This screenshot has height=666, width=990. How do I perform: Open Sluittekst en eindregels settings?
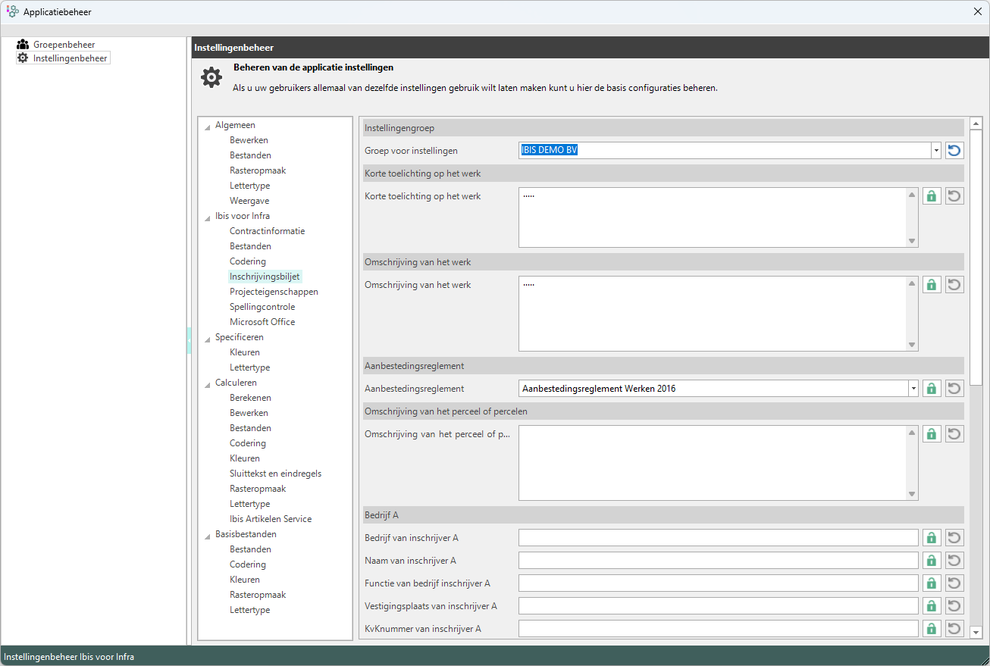click(x=275, y=474)
